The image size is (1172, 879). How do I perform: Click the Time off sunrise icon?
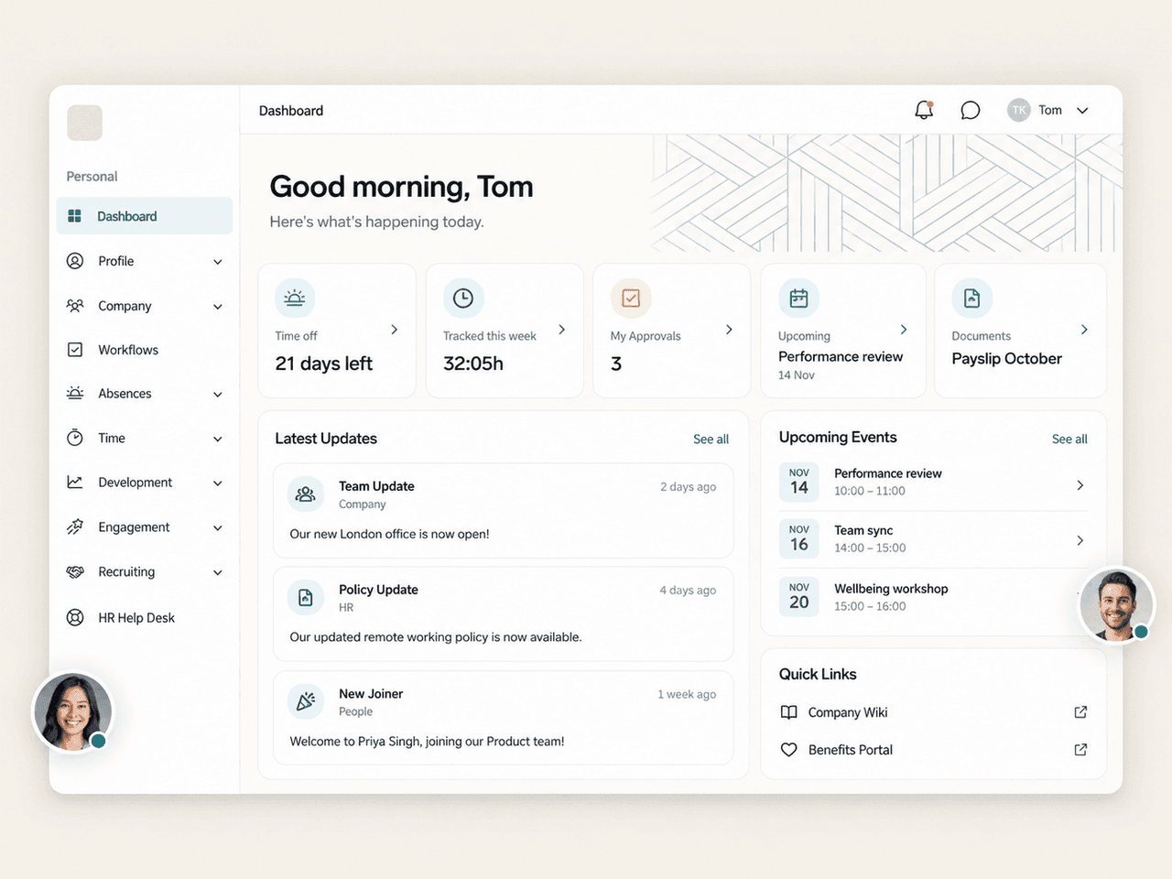click(295, 298)
